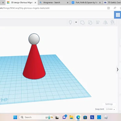Switch to the 3D design Glorious Migelo tab
121x121 pixels.
[21, 2]
